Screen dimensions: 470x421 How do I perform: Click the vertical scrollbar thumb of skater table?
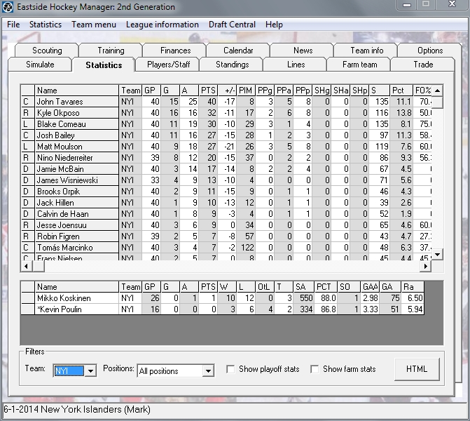[x=437, y=102]
